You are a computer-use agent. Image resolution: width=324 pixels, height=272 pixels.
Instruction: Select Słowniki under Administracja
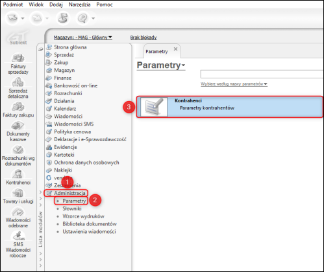[72, 209]
